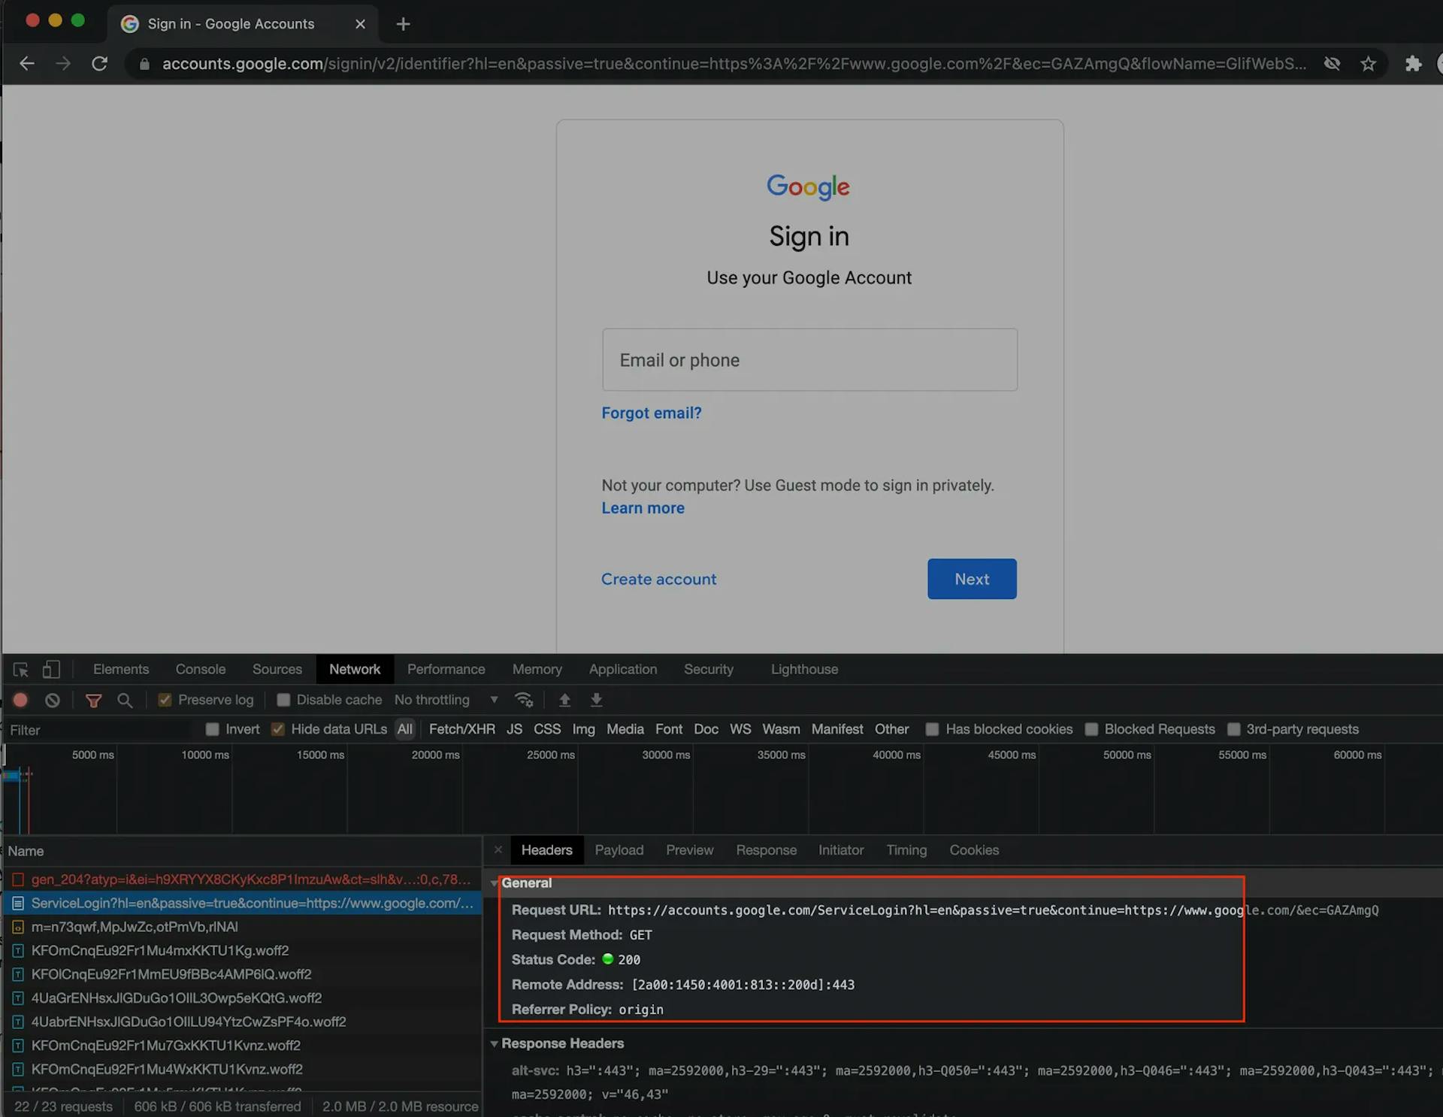Open search within network requests
Image resolution: width=1443 pixels, height=1117 pixels.
pyautogui.click(x=125, y=700)
